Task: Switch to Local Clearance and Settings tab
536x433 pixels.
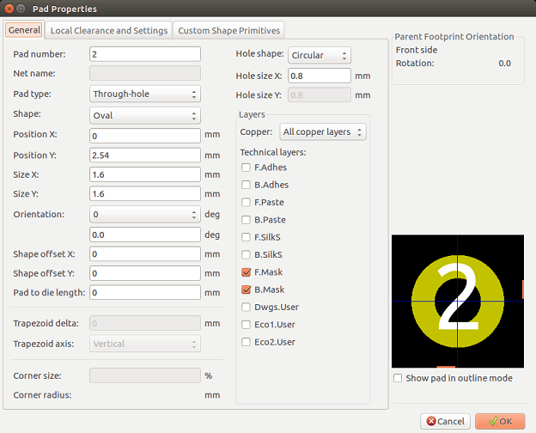Action: click(x=109, y=30)
